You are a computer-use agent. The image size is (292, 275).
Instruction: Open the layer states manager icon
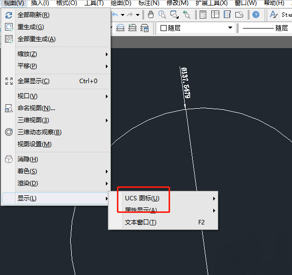tap(144, 28)
